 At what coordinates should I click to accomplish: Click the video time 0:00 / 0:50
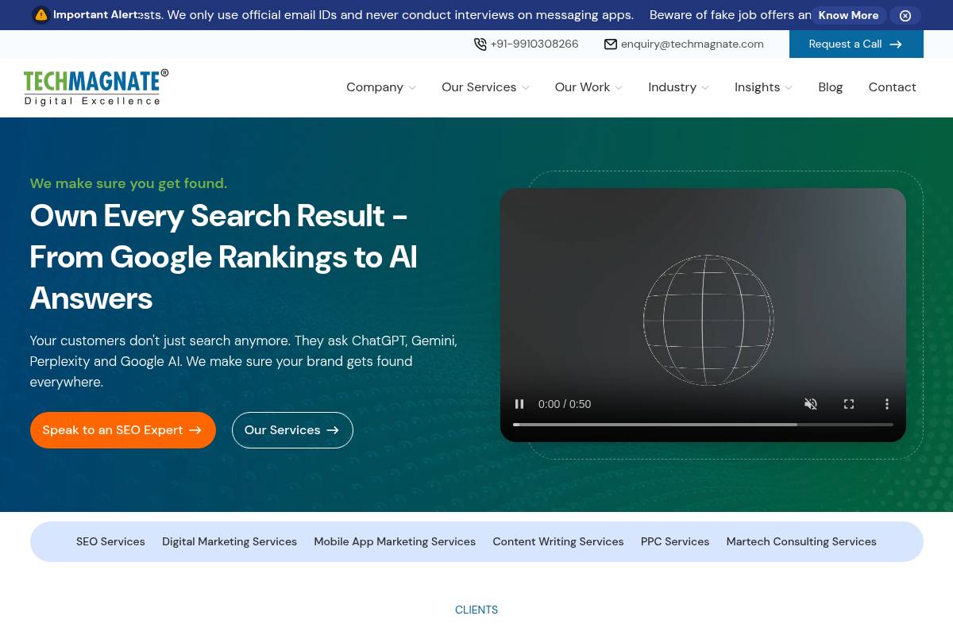point(565,404)
